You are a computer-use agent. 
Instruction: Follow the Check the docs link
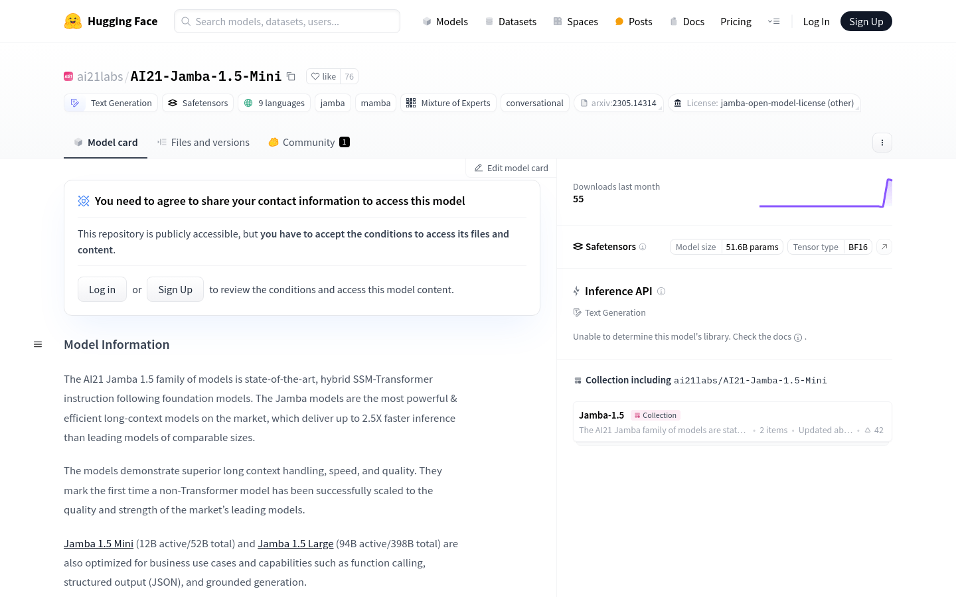pos(762,336)
